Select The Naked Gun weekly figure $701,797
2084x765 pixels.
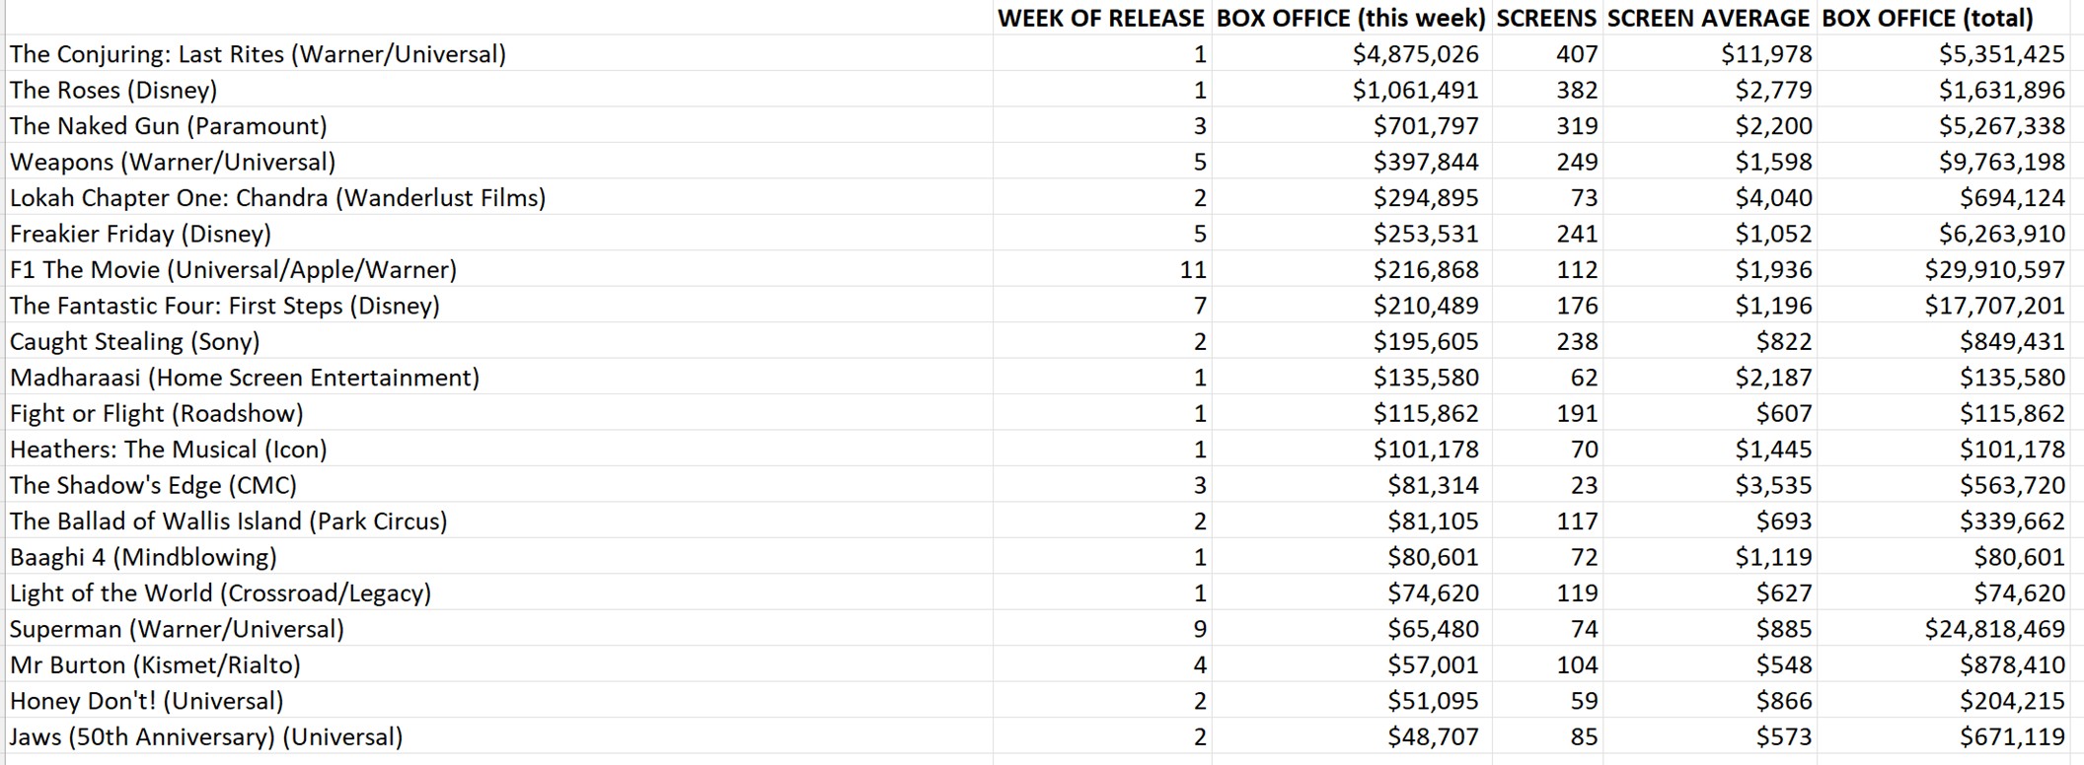[1426, 126]
